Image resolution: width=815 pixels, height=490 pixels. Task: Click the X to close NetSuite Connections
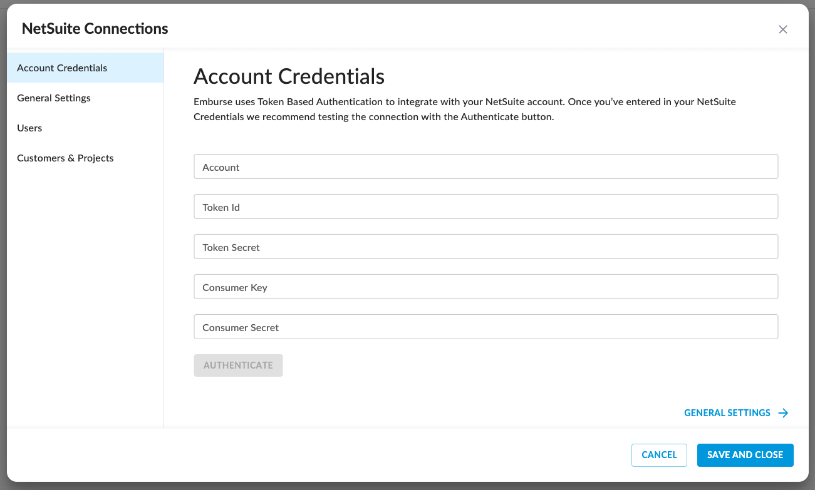coord(783,29)
